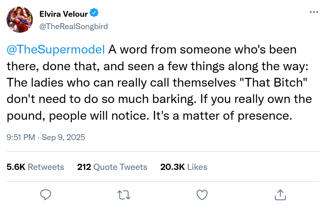Image resolution: width=326 pixels, height=215 pixels.
Task: Retweet this post using the arrows icon
Action: [x=125, y=195]
